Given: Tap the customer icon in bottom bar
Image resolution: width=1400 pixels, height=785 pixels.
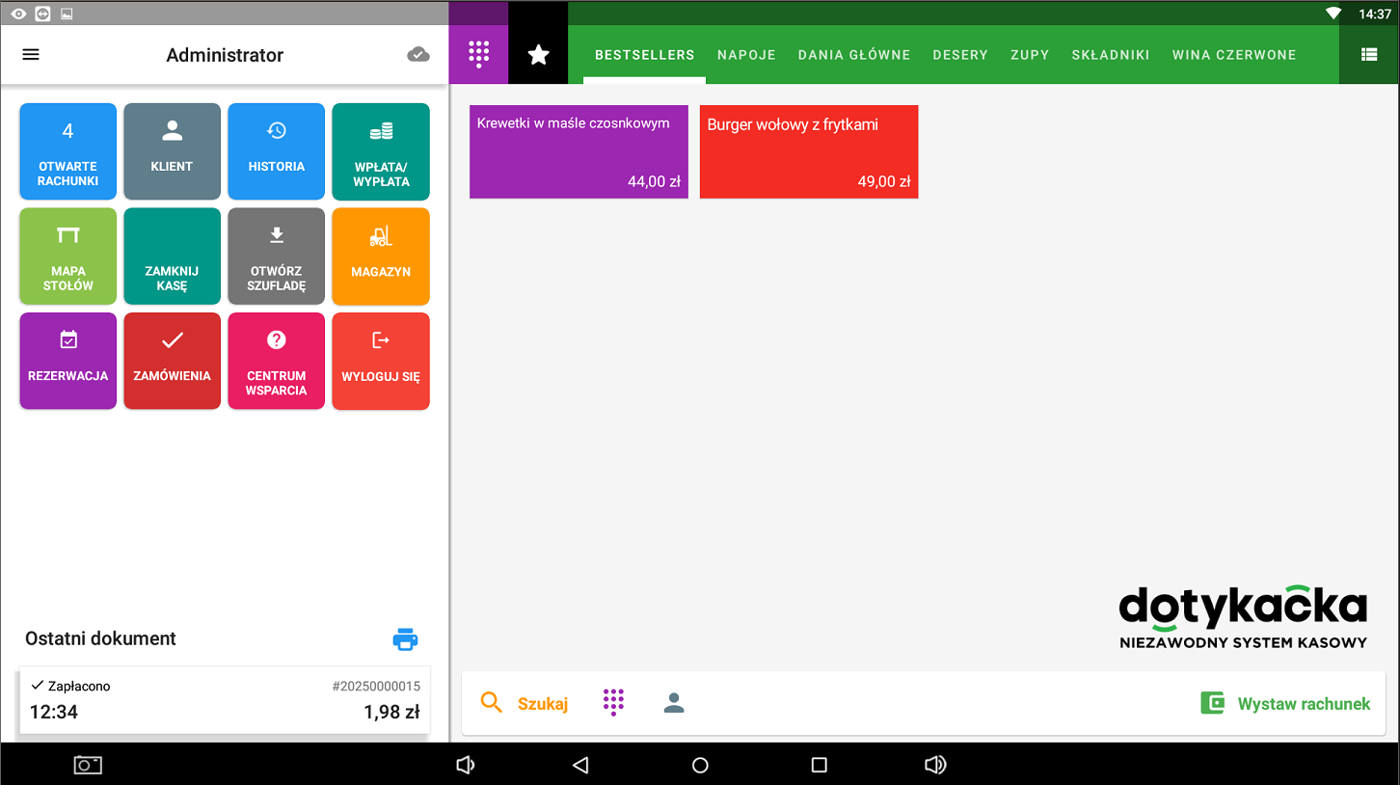Looking at the screenshot, I should 674,703.
